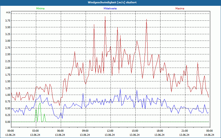Click the green Minima legend label
This screenshot has width=221, height=138.
[40, 9]
